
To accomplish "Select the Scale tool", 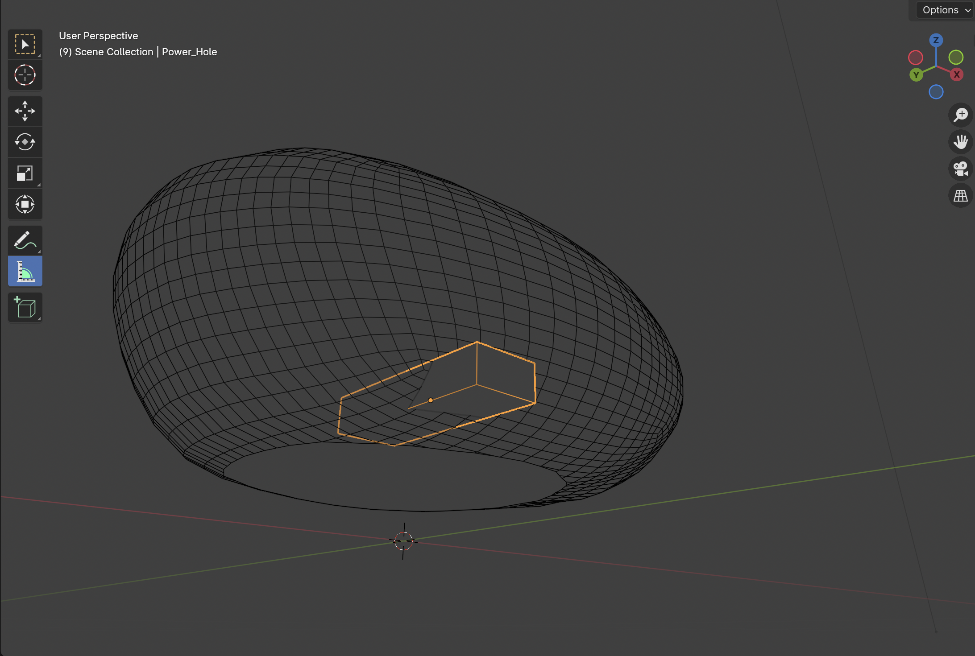I will (25, 173).
